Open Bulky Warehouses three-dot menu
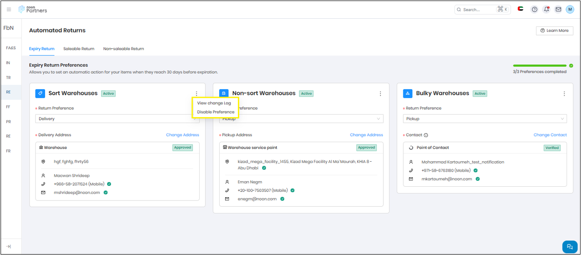The image size is (582, 255). tap(564, 94)
